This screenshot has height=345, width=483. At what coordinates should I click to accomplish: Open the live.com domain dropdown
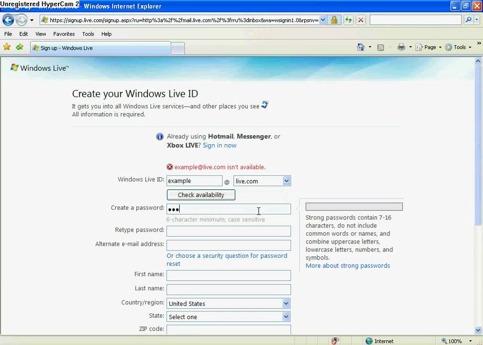(x=286, y=181)
